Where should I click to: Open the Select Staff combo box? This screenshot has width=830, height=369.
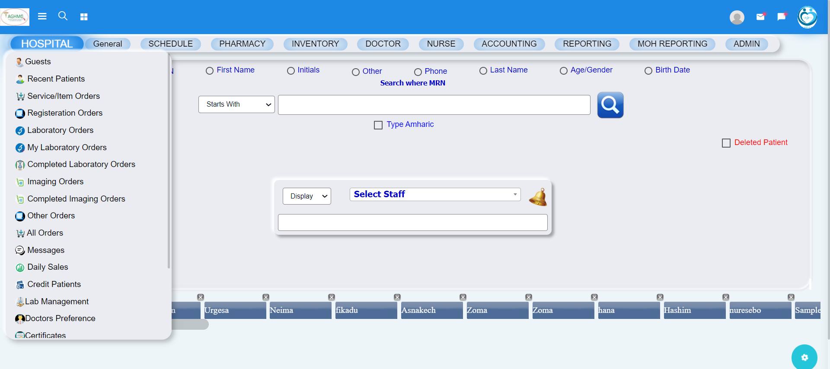point(434,195)
